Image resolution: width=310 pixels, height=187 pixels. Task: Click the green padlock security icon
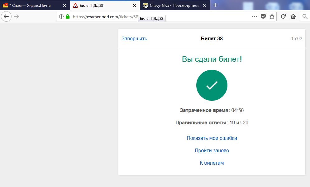68,17
